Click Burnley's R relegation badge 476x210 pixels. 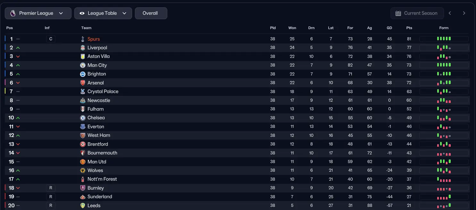(x=51, y=188)
